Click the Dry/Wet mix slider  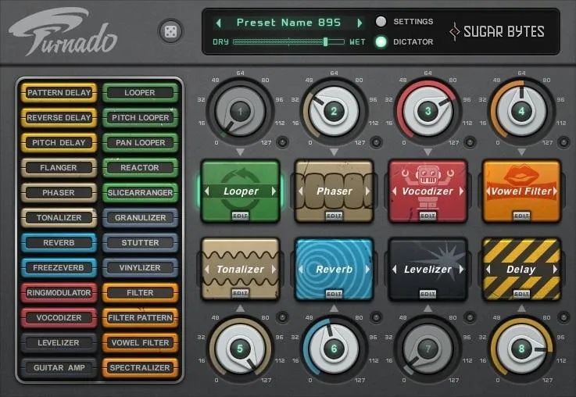pos(288,42)
